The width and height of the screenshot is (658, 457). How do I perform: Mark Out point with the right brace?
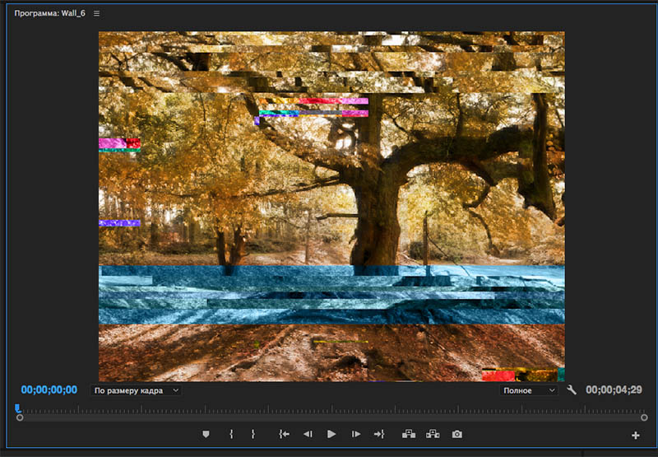coord(253,434)
